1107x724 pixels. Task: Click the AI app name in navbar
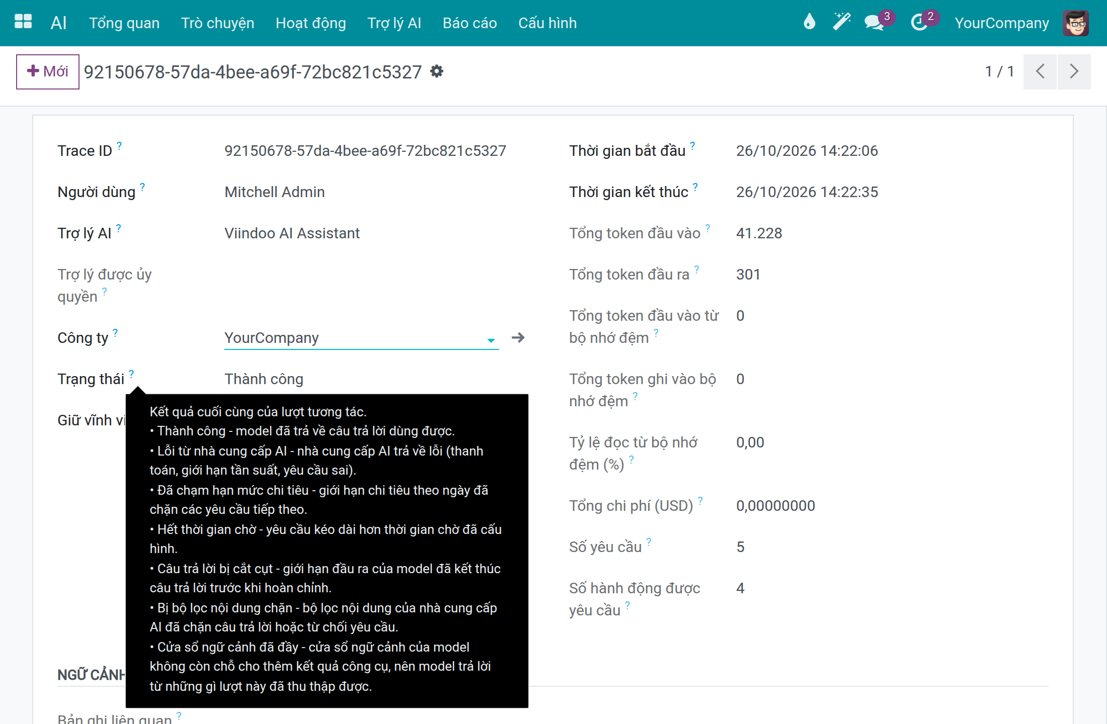point(58,23)
